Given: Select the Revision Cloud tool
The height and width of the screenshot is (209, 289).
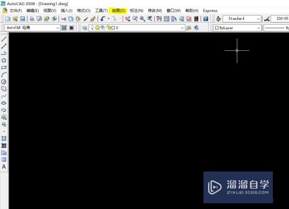Looking at the screenshot, I should pyautogui.click(x=4, y=89).
